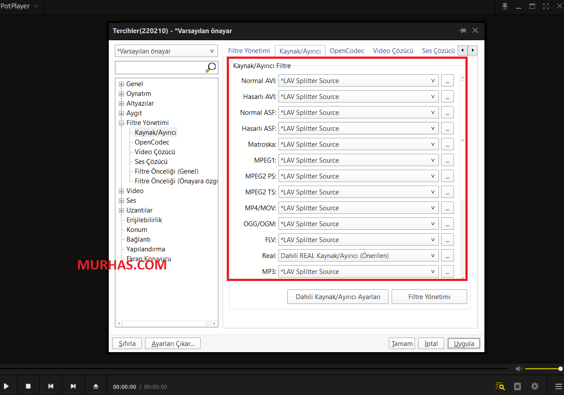Expand the Genel tree node
This screenshot has width=564, height=395.
[x=121, y=84]
